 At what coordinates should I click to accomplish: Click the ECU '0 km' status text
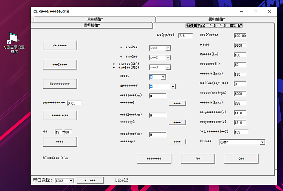pyautogui.click(x=55, y=158)
